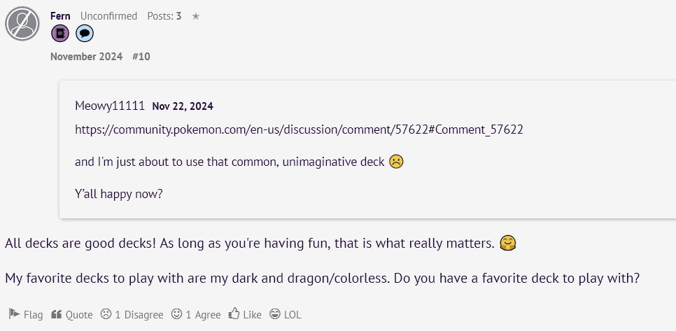Click the blue speech bubble badge icon
The height and width of the screenshot is (331, 676).
pos(85,33)
